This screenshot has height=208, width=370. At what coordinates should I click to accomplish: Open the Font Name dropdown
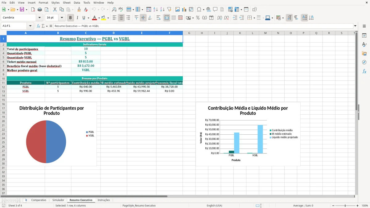click(x=39, y=18)
